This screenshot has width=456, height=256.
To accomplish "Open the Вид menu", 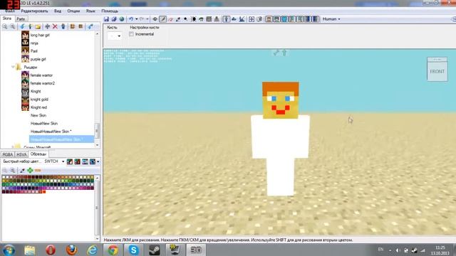I will click(58, 11).
